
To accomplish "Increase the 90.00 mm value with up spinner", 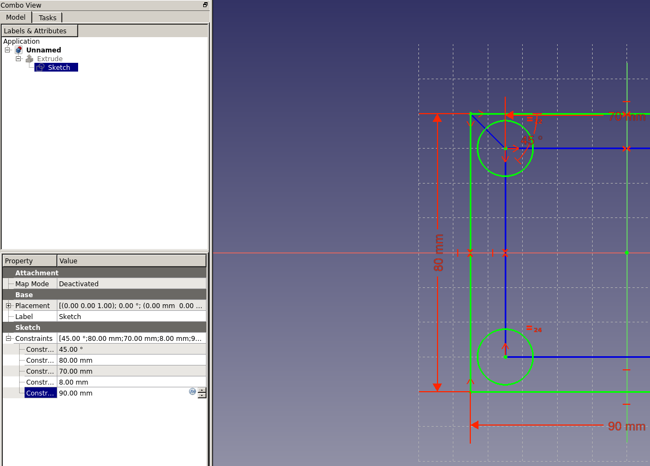I will tap(202, 390).
